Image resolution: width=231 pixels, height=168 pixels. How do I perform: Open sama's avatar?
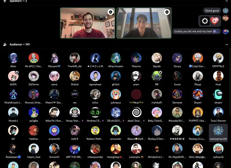click(54, 76)
